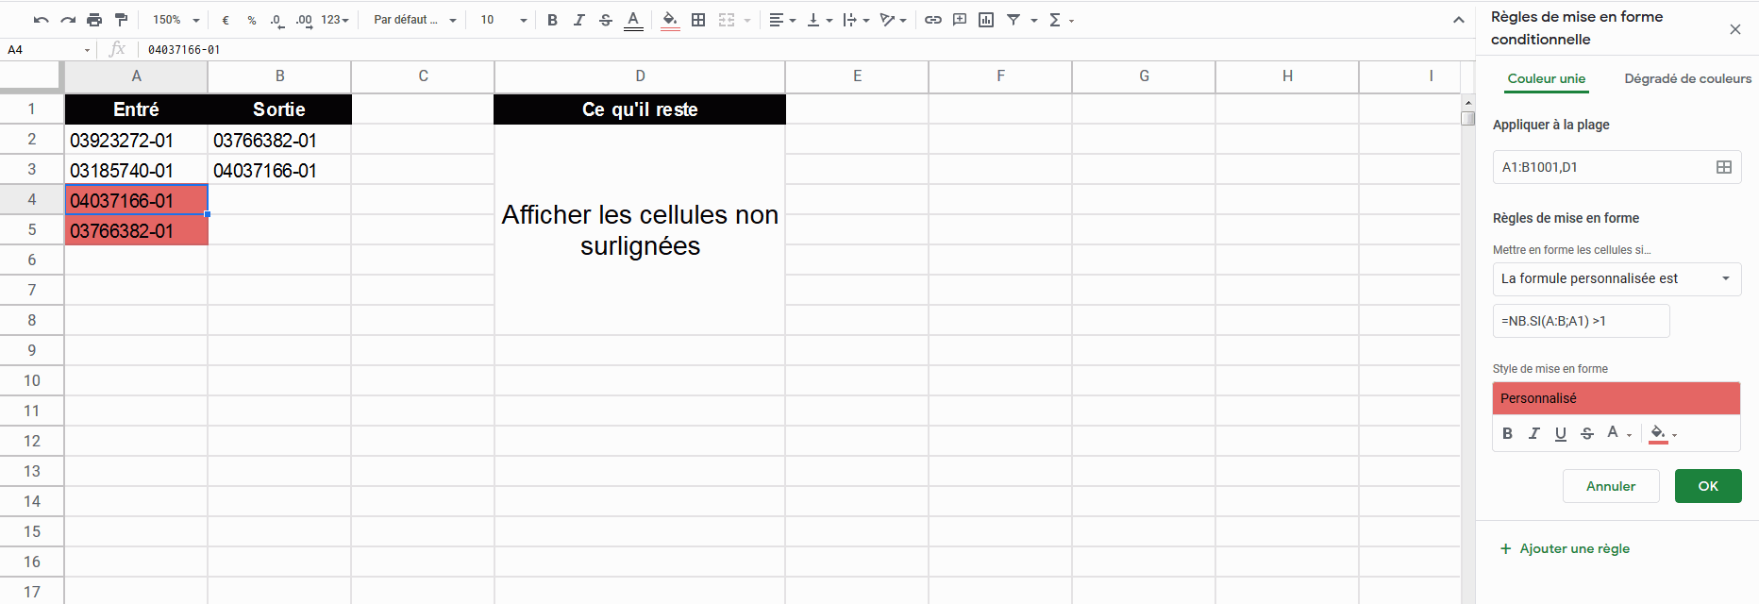Click the select-all corner of the grid
The height and width of the screenshot is (604, 1759).
point(31,76)
